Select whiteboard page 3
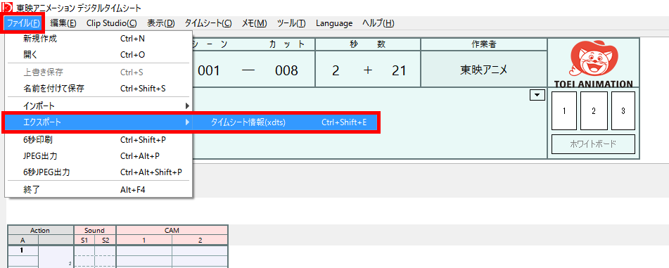The width and height of the screenshot is (669, 268). click(x=623, y=111)
